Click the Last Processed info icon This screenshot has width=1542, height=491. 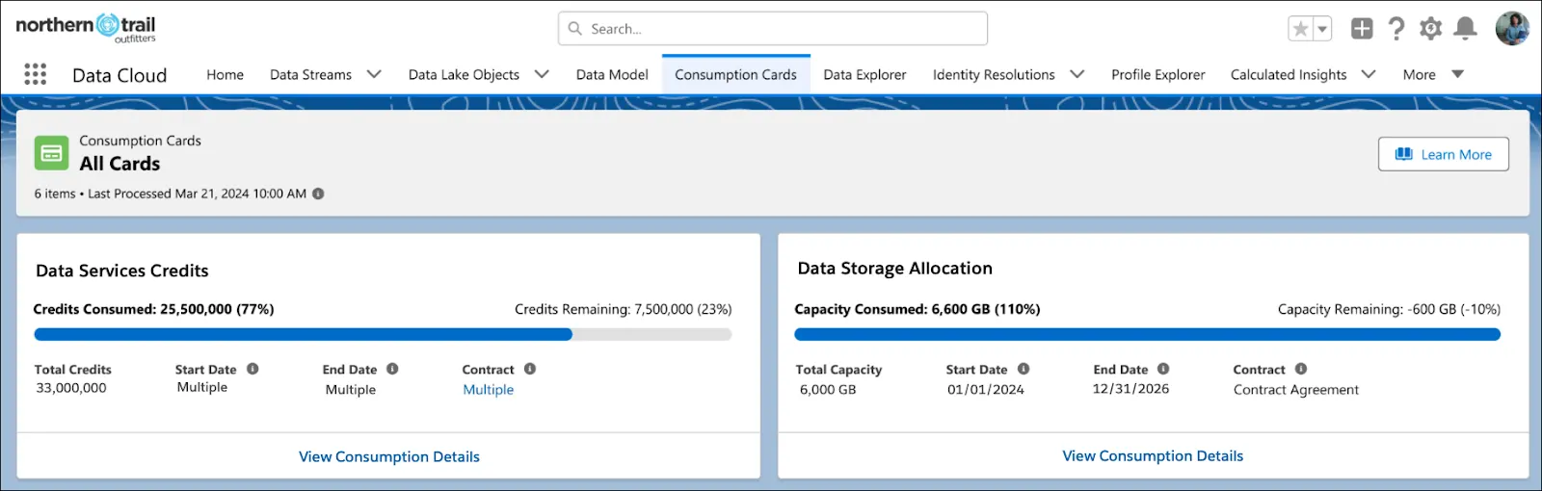(x=318, y=194)
